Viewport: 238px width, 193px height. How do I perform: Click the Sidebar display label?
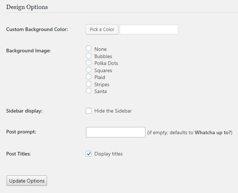24,111
